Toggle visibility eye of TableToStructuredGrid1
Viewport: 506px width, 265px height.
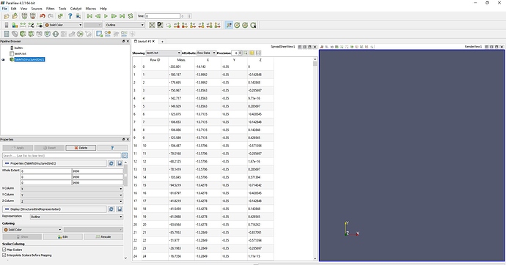click(x=4, y=59)
